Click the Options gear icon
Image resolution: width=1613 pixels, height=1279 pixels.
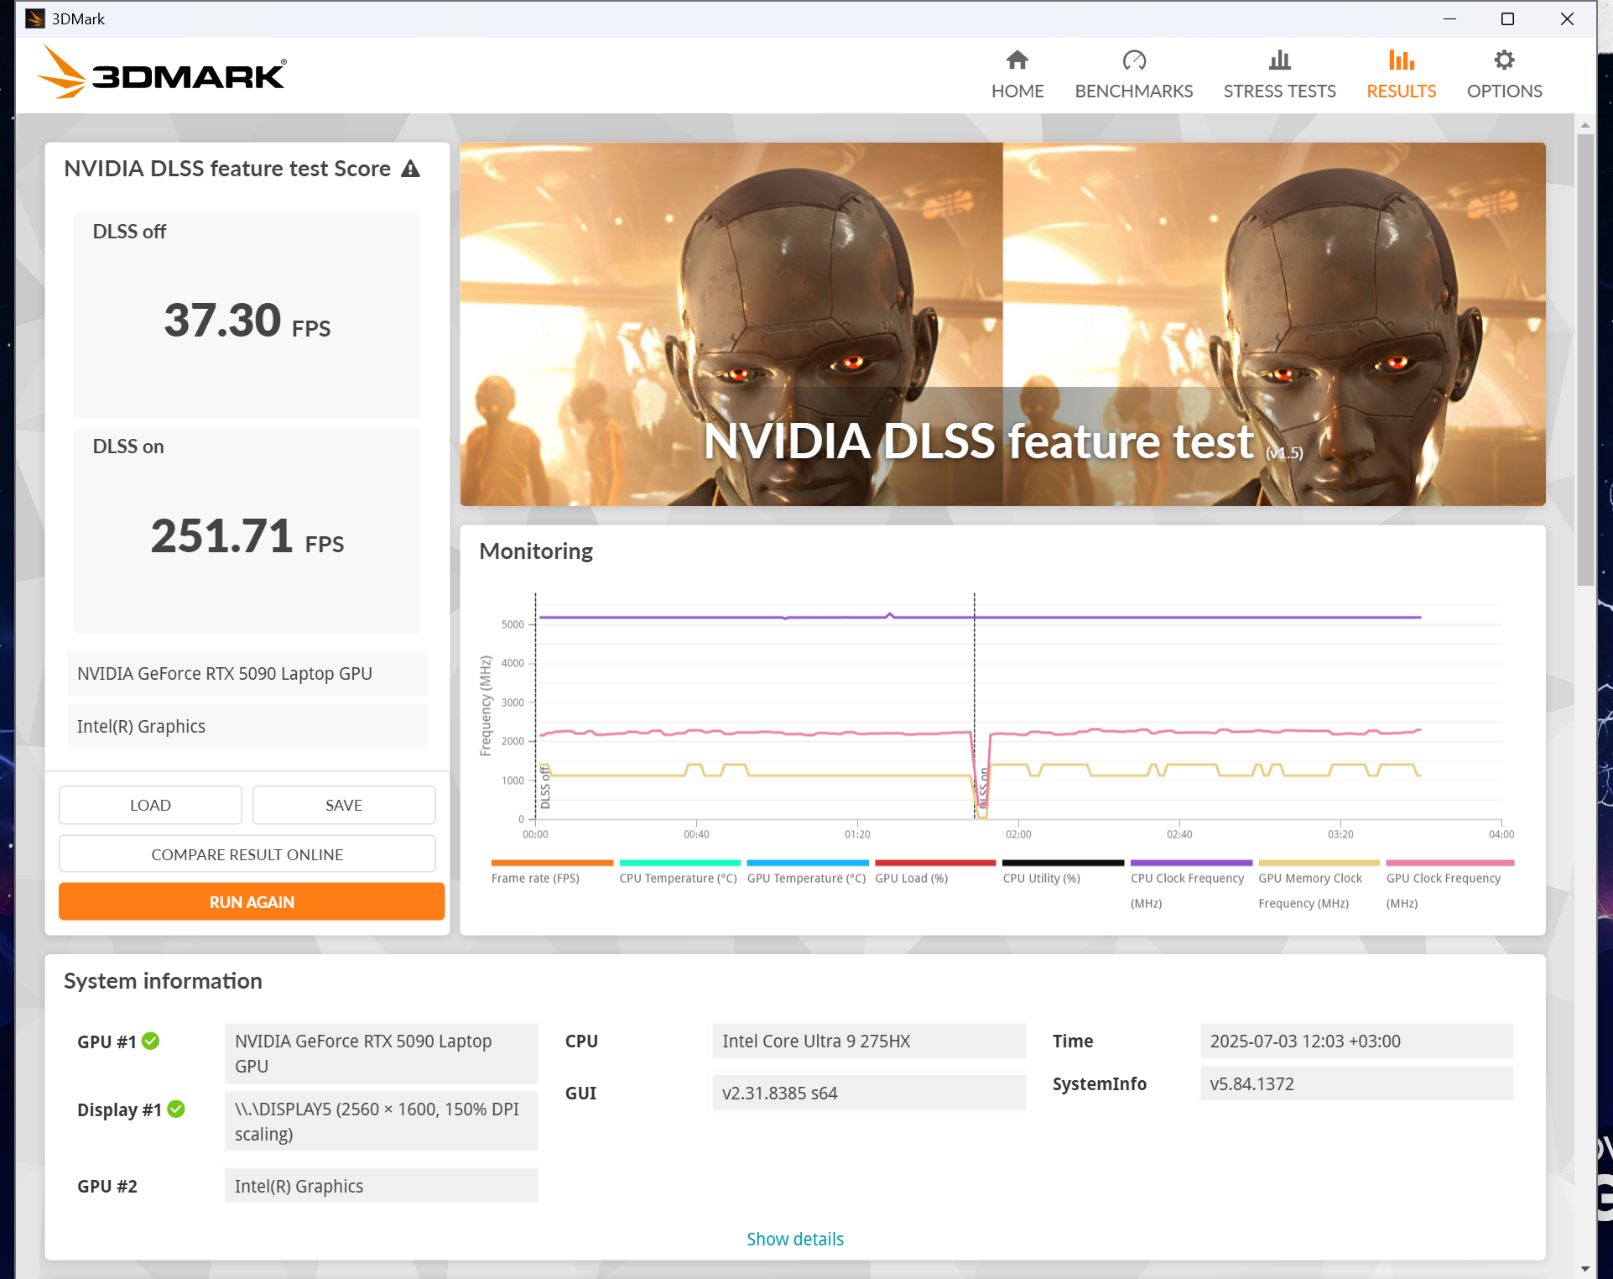pos(1504,60)
